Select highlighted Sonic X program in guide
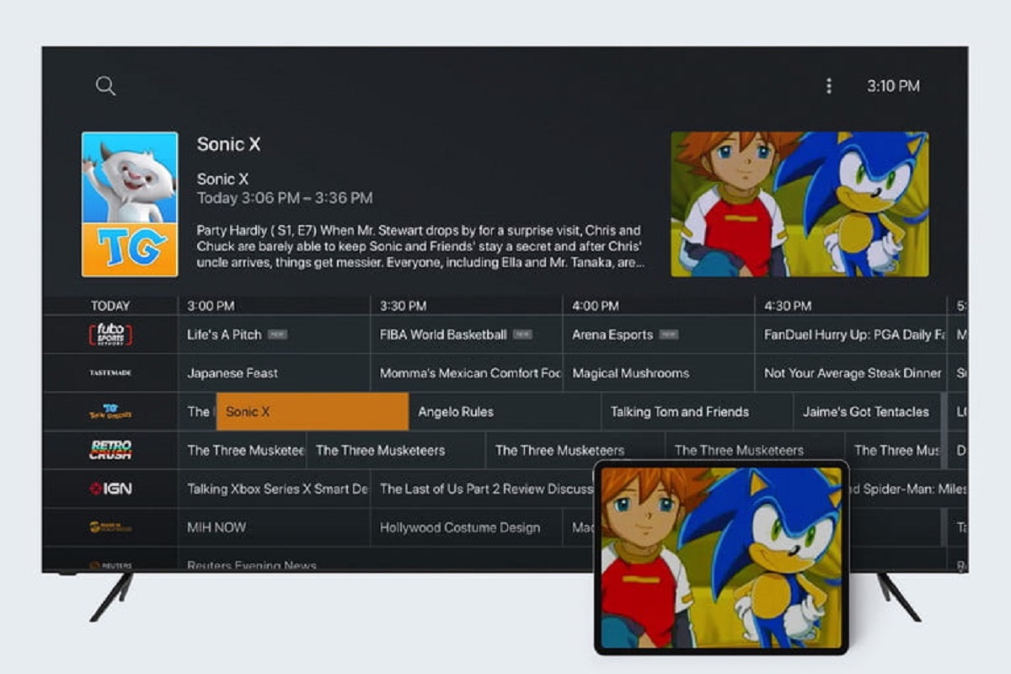Image resolution: width=1011 pixels, height=674 pixels. tap(313, 412)
